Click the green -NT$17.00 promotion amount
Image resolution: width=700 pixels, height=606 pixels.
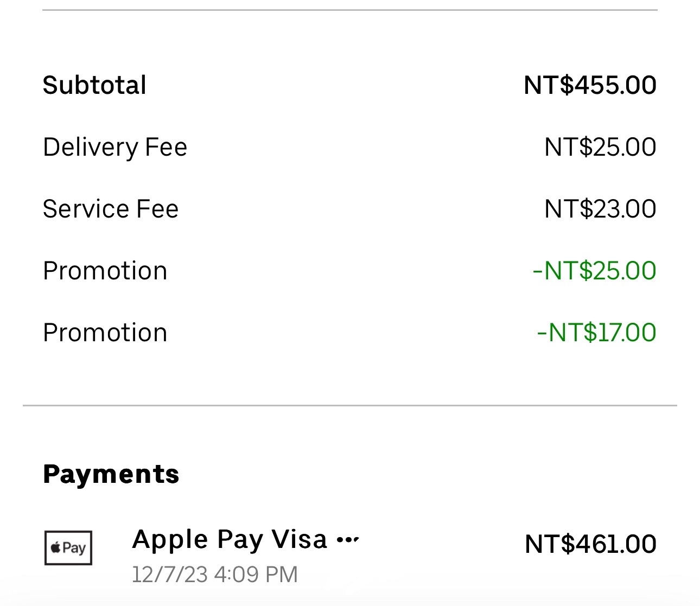pos(597,333)
